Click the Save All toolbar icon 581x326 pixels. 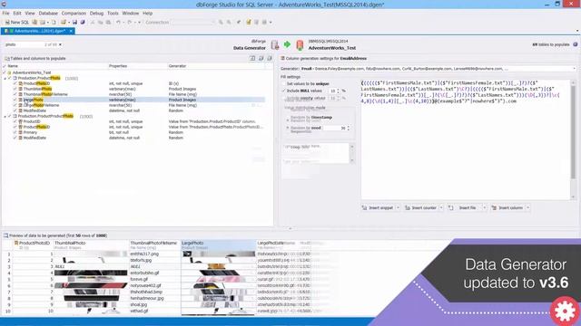[83, 22]
